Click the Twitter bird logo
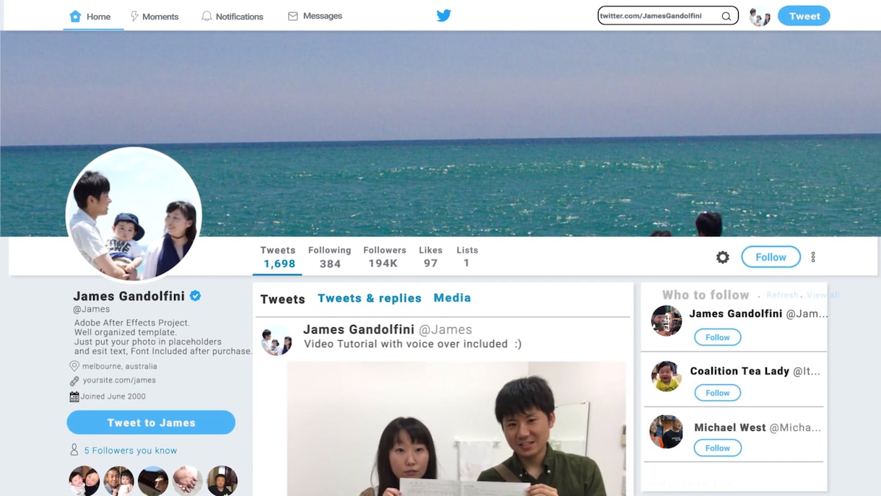881x496 pixels. (443, 15)
